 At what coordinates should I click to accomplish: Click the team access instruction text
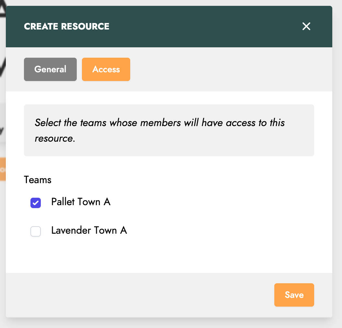click(x=160, y=123)
